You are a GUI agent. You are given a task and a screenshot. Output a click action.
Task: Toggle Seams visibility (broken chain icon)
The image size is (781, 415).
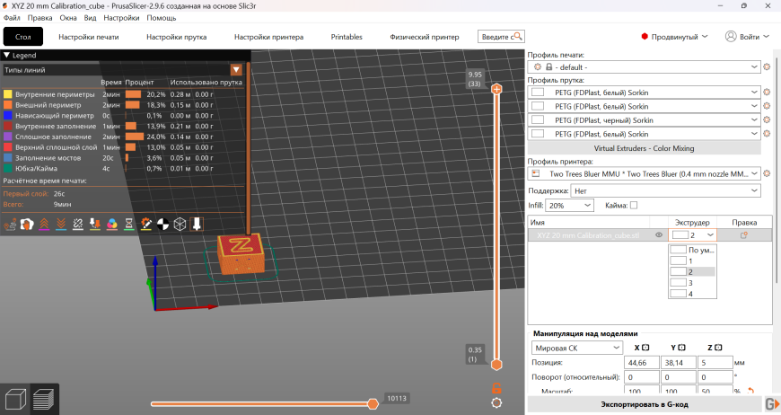(78, 225)
